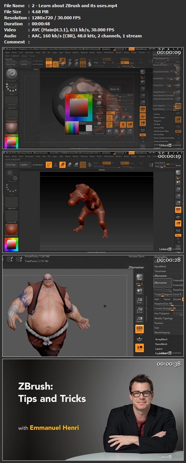Screen dimensions: 186x463
Task: Toggle Live Boolean in 00:00:19 frame
Action: 37,165
